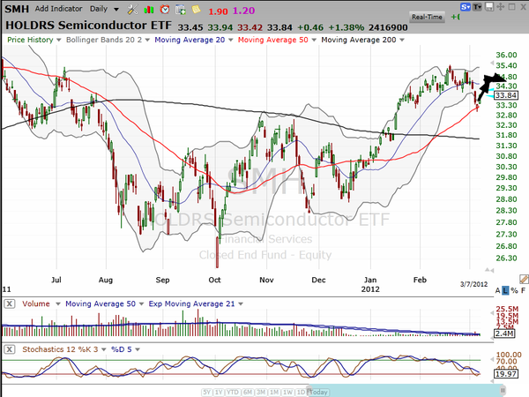The image size is (529, 397).
Task: Click the HOLDRS Semiconductor ETF title
Action: (89, 26)
